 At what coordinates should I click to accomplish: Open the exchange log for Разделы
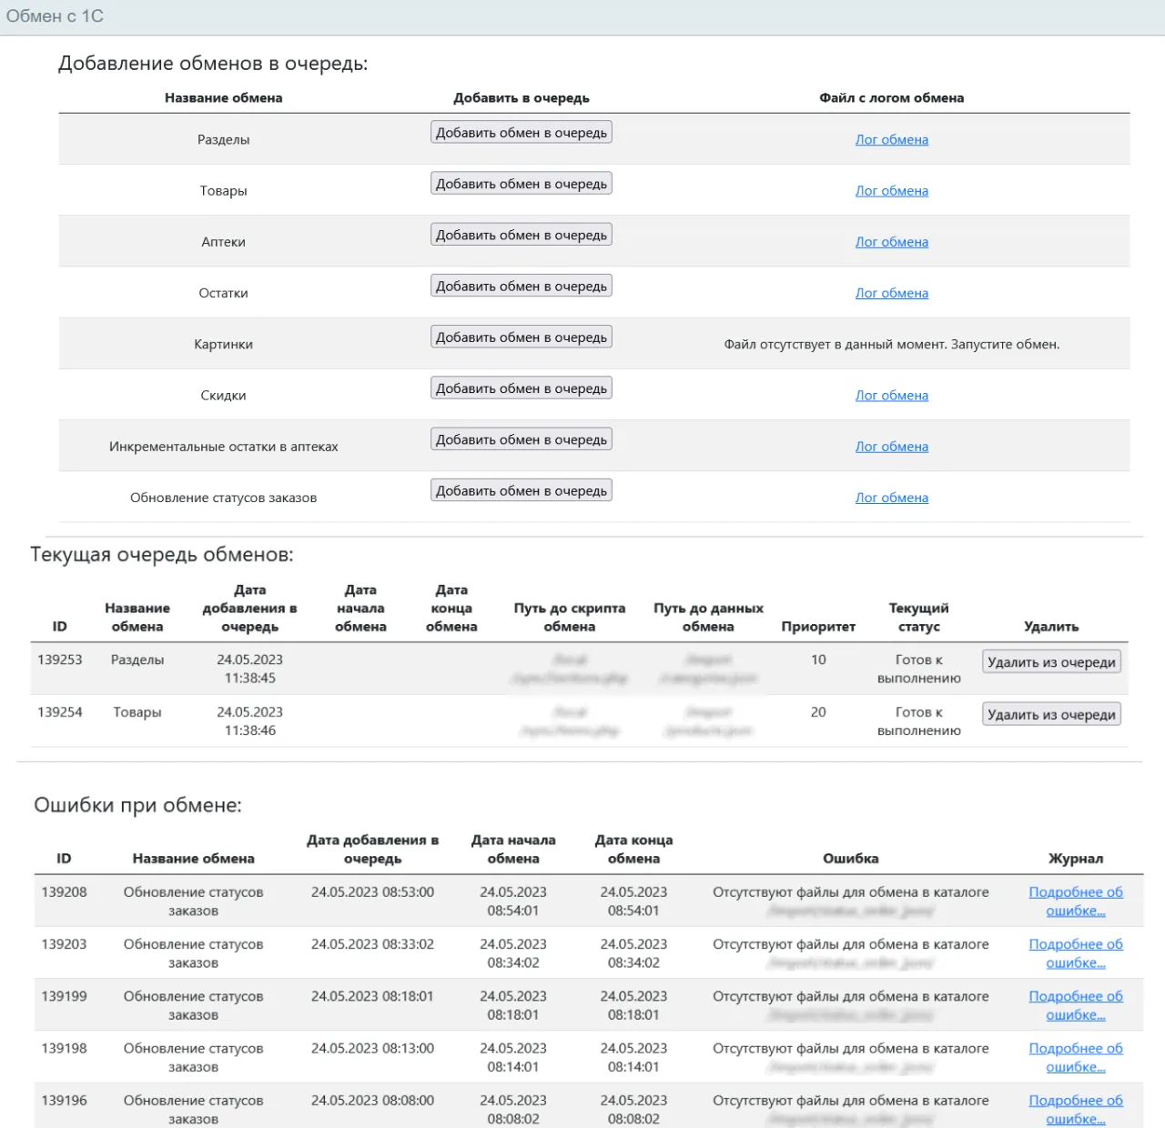(x=891, y=140)
